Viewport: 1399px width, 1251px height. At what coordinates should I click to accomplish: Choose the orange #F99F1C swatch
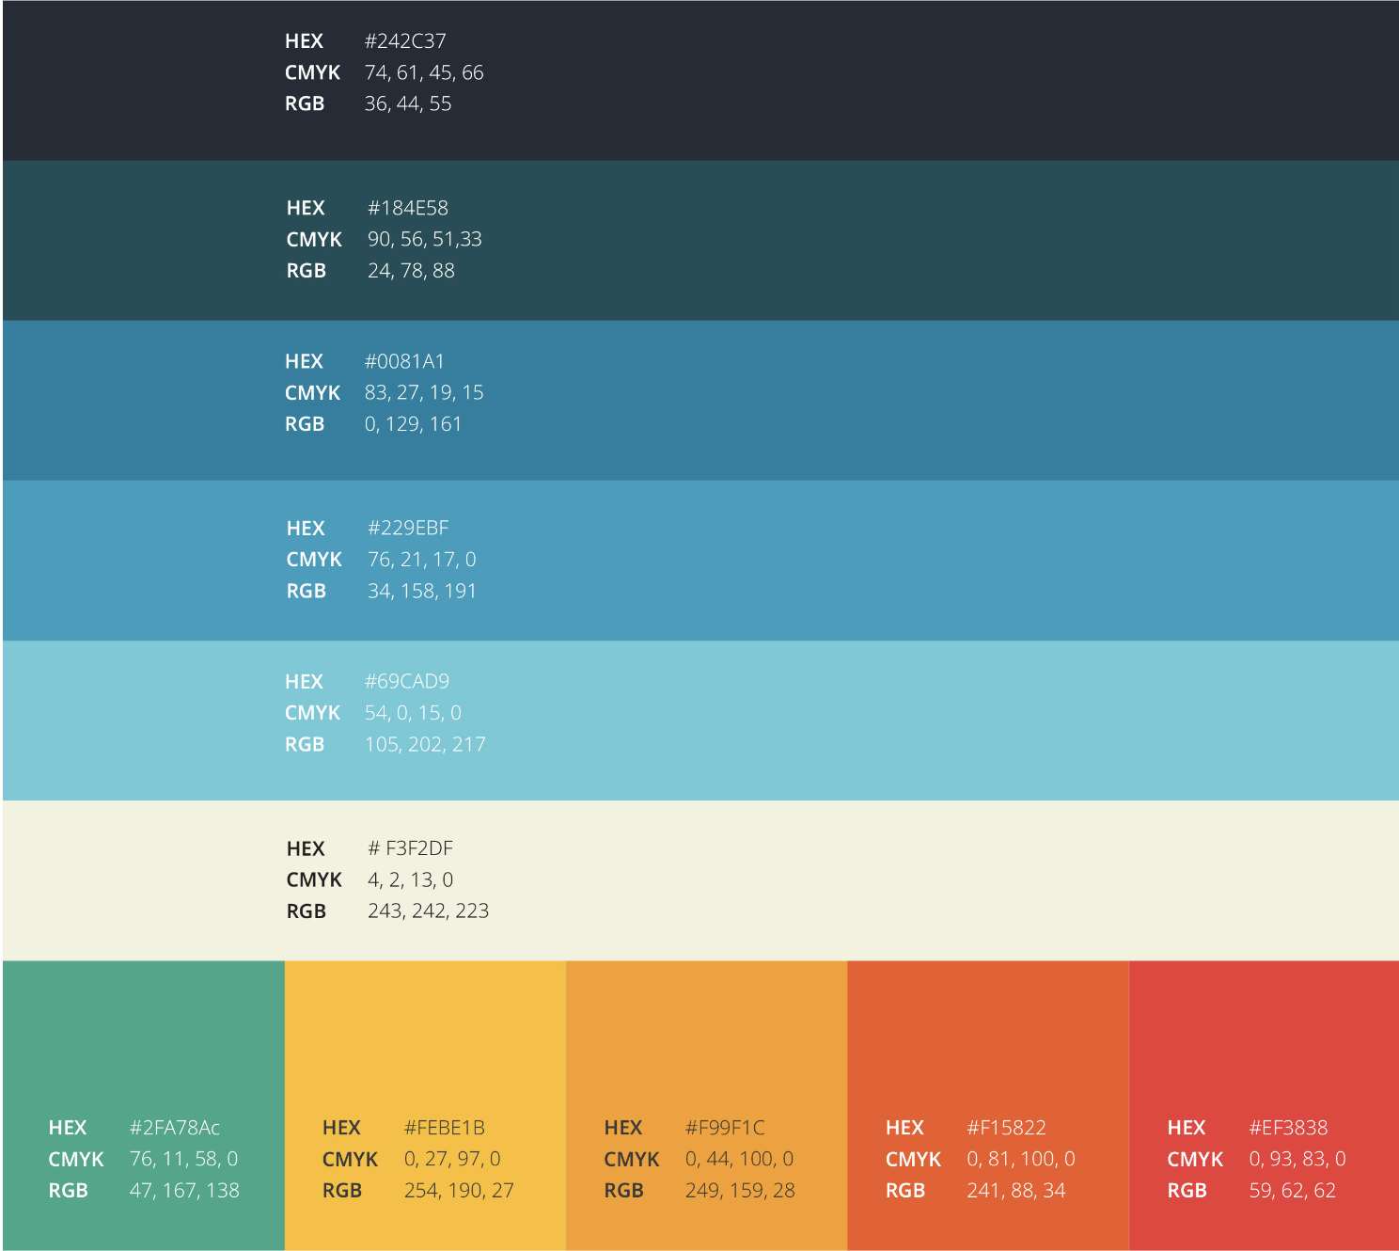coord(706,1035)
